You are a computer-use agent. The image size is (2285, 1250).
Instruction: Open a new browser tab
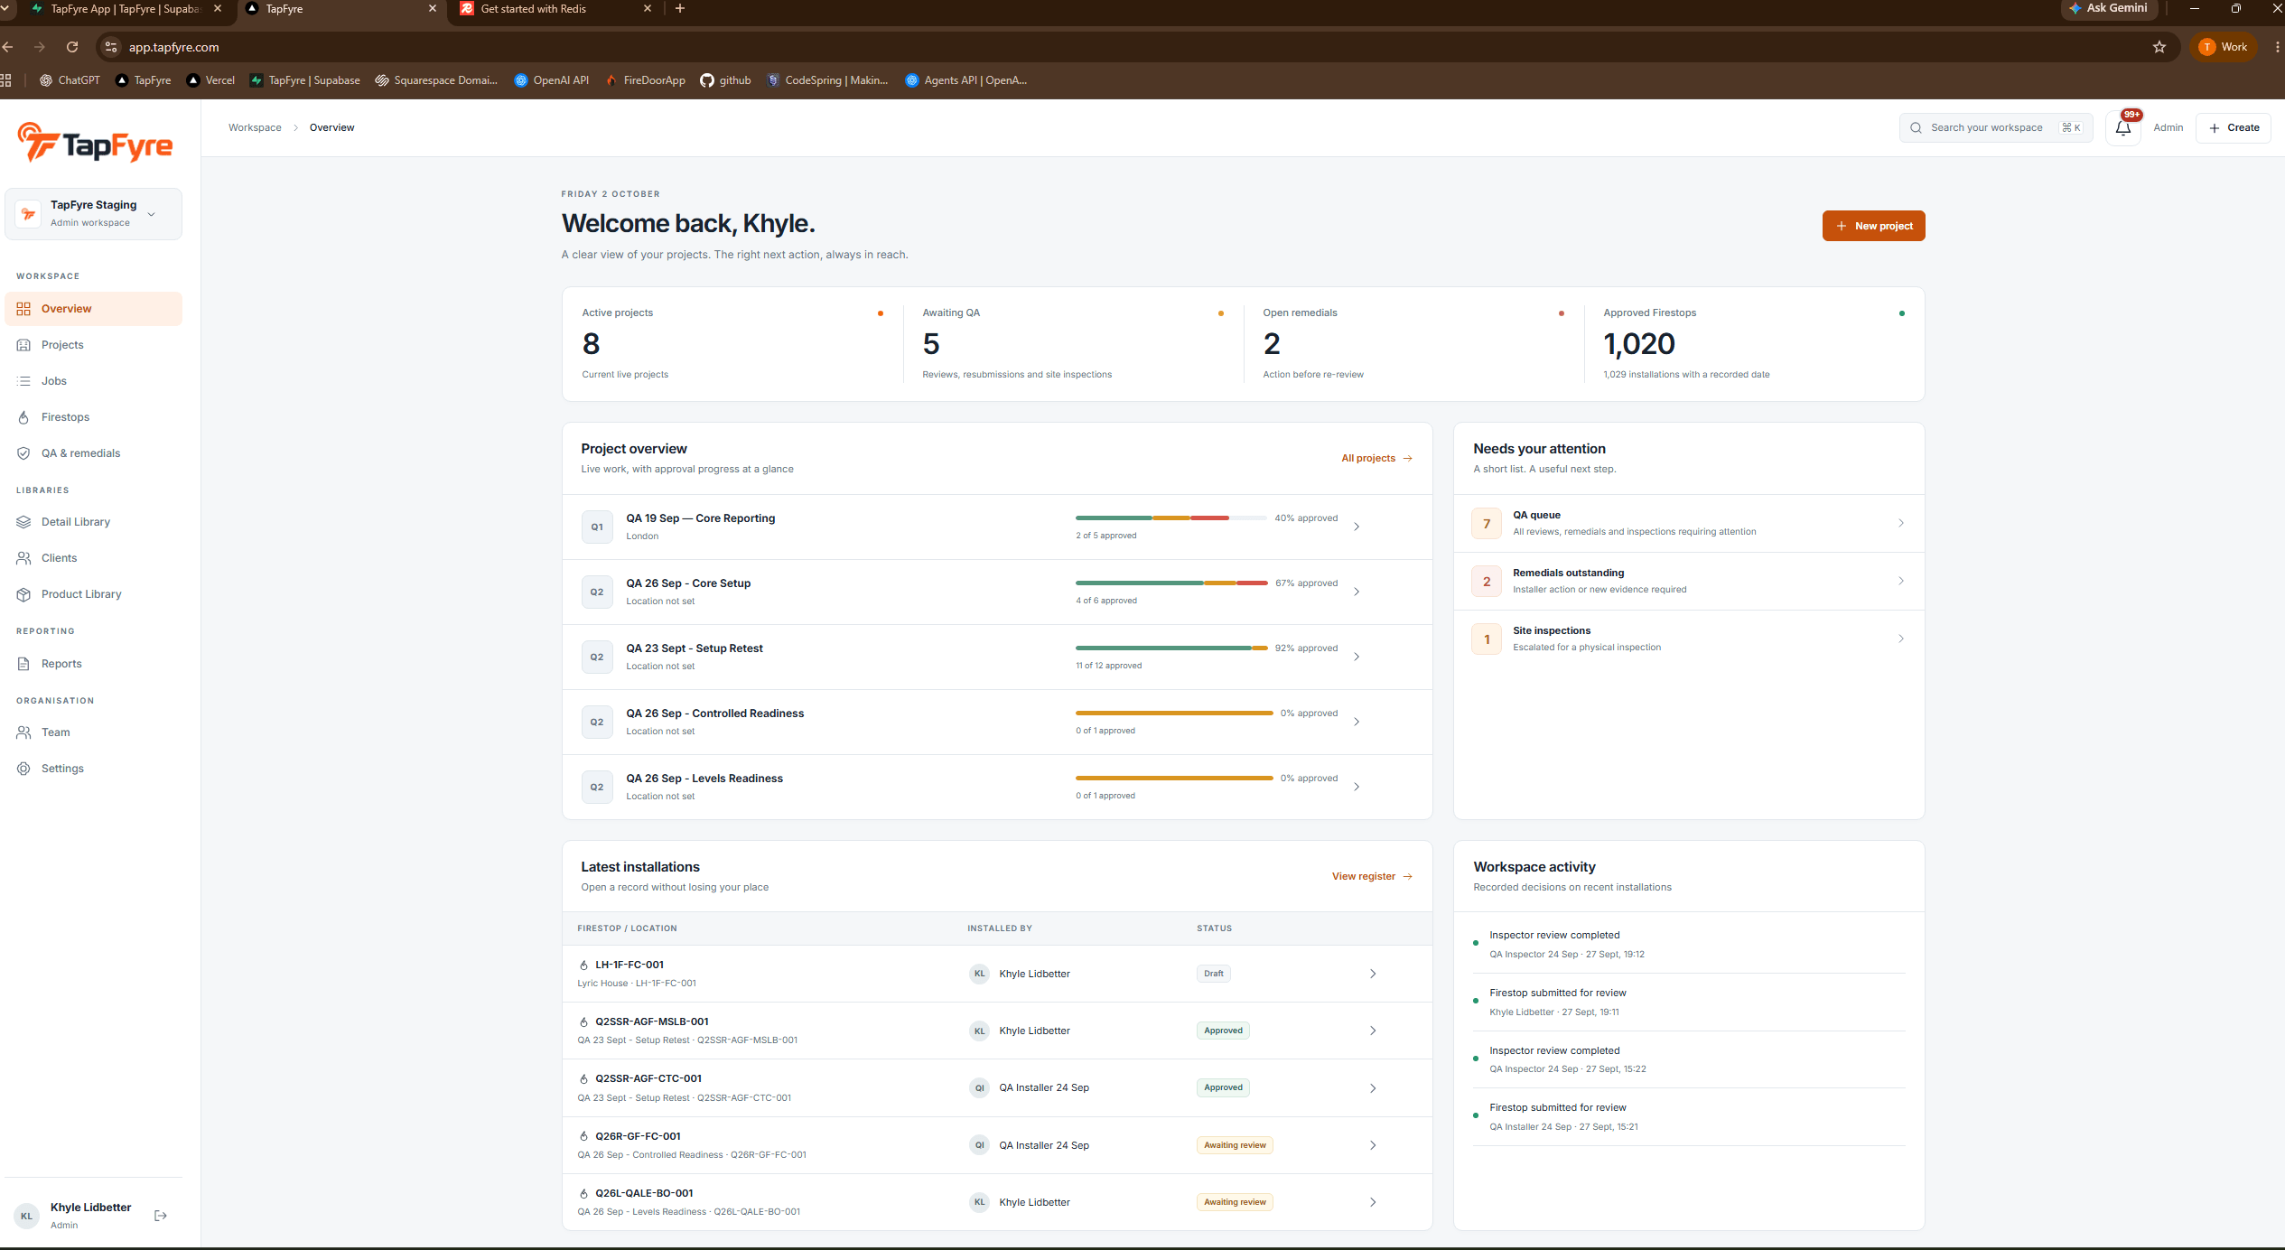[x=680, y=9]
